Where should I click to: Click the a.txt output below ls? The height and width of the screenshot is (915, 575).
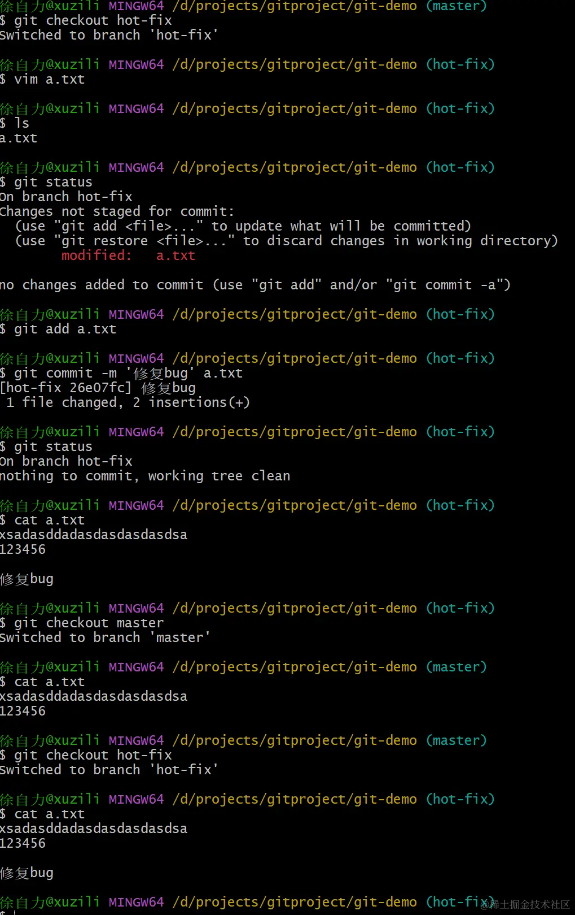coord(19,138)
